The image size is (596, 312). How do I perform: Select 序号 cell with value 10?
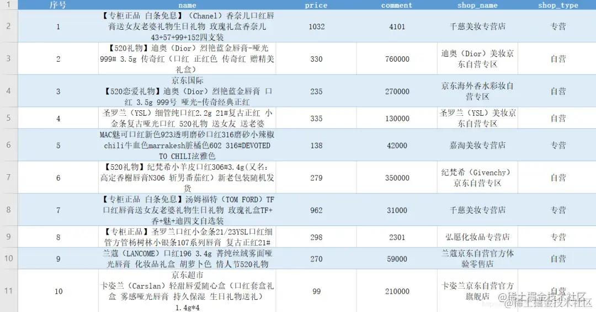point(58,291)
